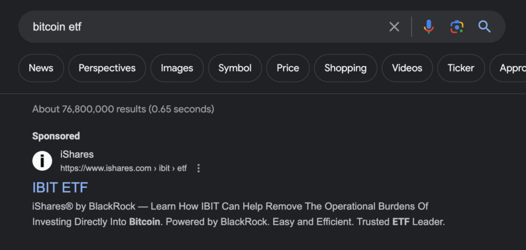
Task: Click the iShares site name
Action: (77, 154)
